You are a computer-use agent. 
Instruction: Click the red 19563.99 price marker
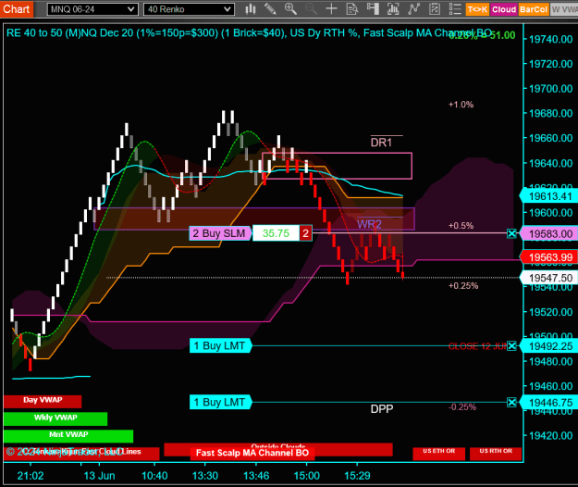pos(549,257)
